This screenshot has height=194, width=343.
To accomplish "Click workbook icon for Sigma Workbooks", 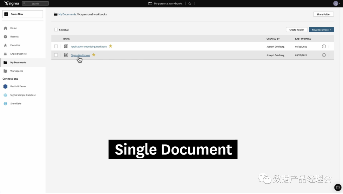I will click(x=66, y=55).
